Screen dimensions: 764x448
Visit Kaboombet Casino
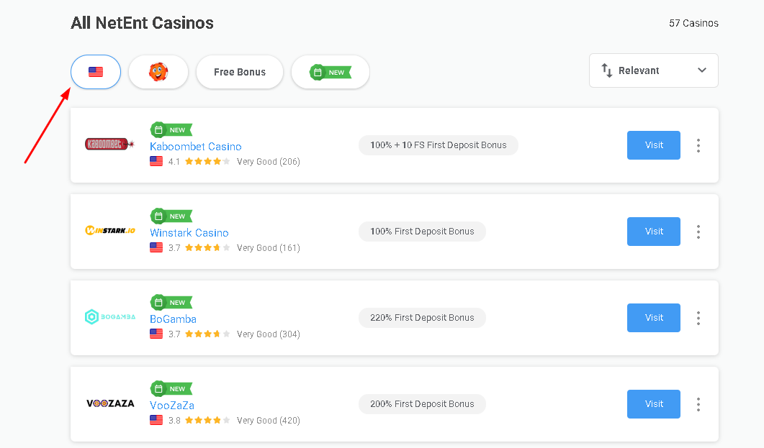pyautogui.click(x=654, y=145)
